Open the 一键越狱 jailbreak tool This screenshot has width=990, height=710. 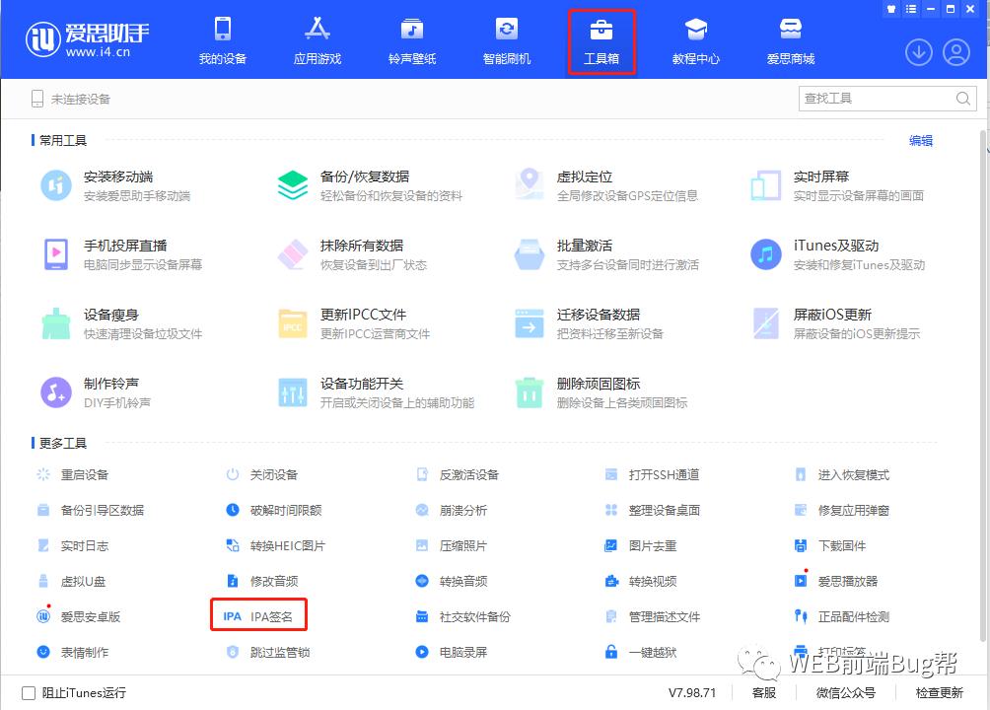(651, 652)
